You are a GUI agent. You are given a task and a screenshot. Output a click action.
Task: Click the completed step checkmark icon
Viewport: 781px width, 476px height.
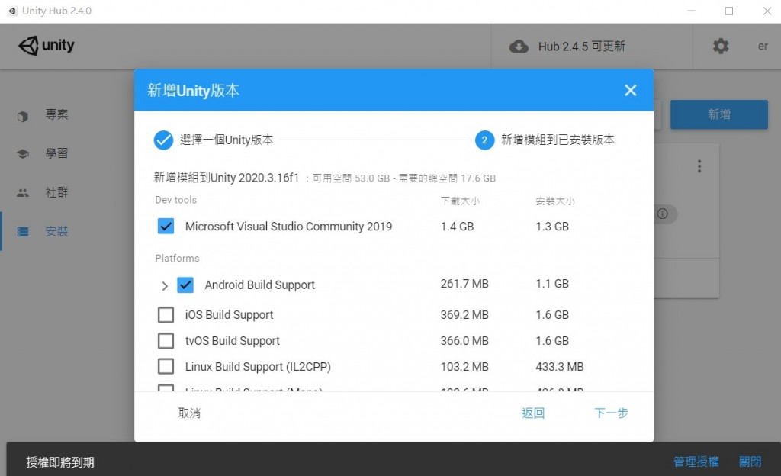coord(163,140)
